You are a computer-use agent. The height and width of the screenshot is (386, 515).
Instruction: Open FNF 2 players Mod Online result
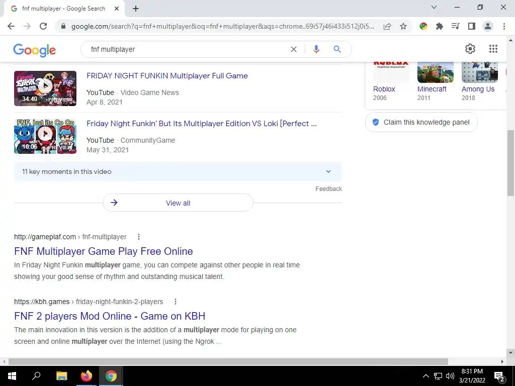(110, 316)
